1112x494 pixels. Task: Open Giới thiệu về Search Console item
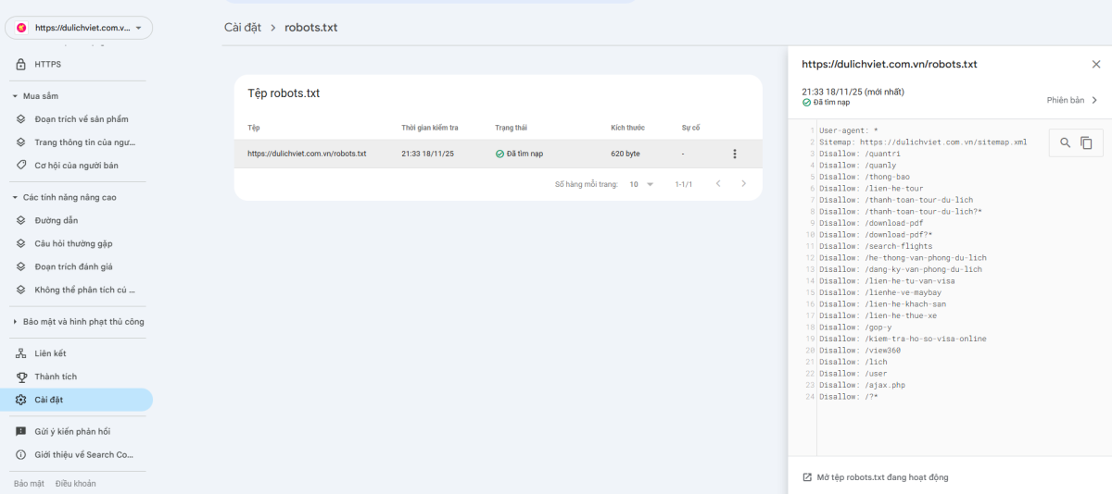83,454
